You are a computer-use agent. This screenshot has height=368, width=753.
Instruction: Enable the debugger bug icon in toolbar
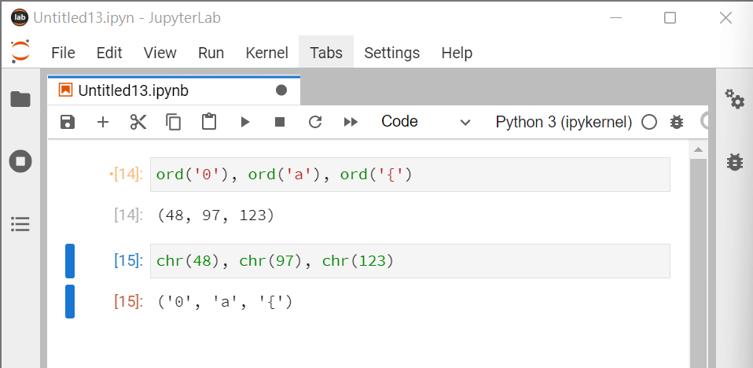pos(677,122)
